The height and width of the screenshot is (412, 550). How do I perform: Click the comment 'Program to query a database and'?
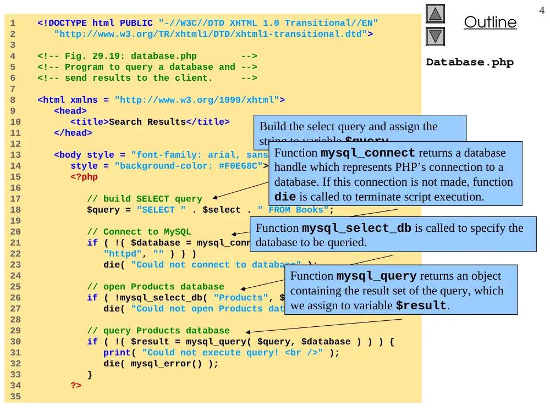[147, 67]
